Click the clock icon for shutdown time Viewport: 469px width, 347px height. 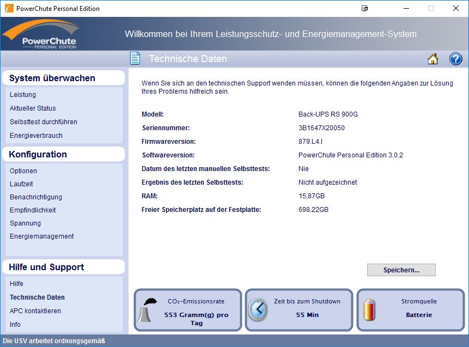pos(258,310)
